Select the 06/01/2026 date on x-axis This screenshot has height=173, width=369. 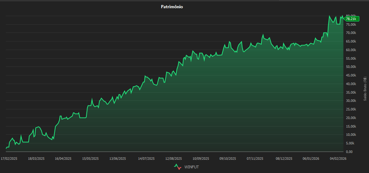[311, 158]
